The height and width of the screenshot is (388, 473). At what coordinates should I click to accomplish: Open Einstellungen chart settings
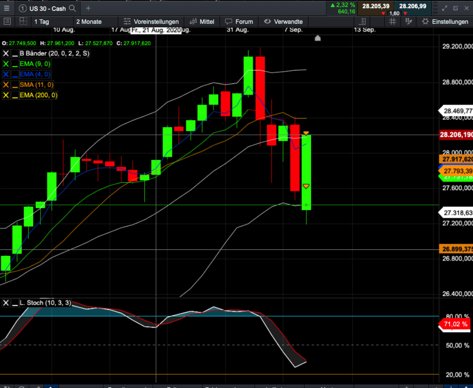[445, 22]
